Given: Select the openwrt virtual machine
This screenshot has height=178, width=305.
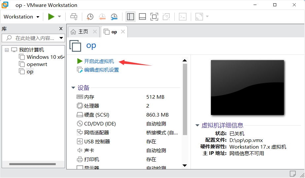Looking at the screenshot, I should tap(33, 64).
